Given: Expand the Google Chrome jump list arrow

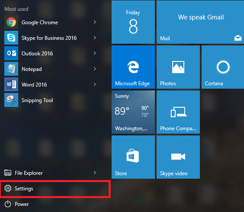Looking at the screenshot, I should coord(95,22).
